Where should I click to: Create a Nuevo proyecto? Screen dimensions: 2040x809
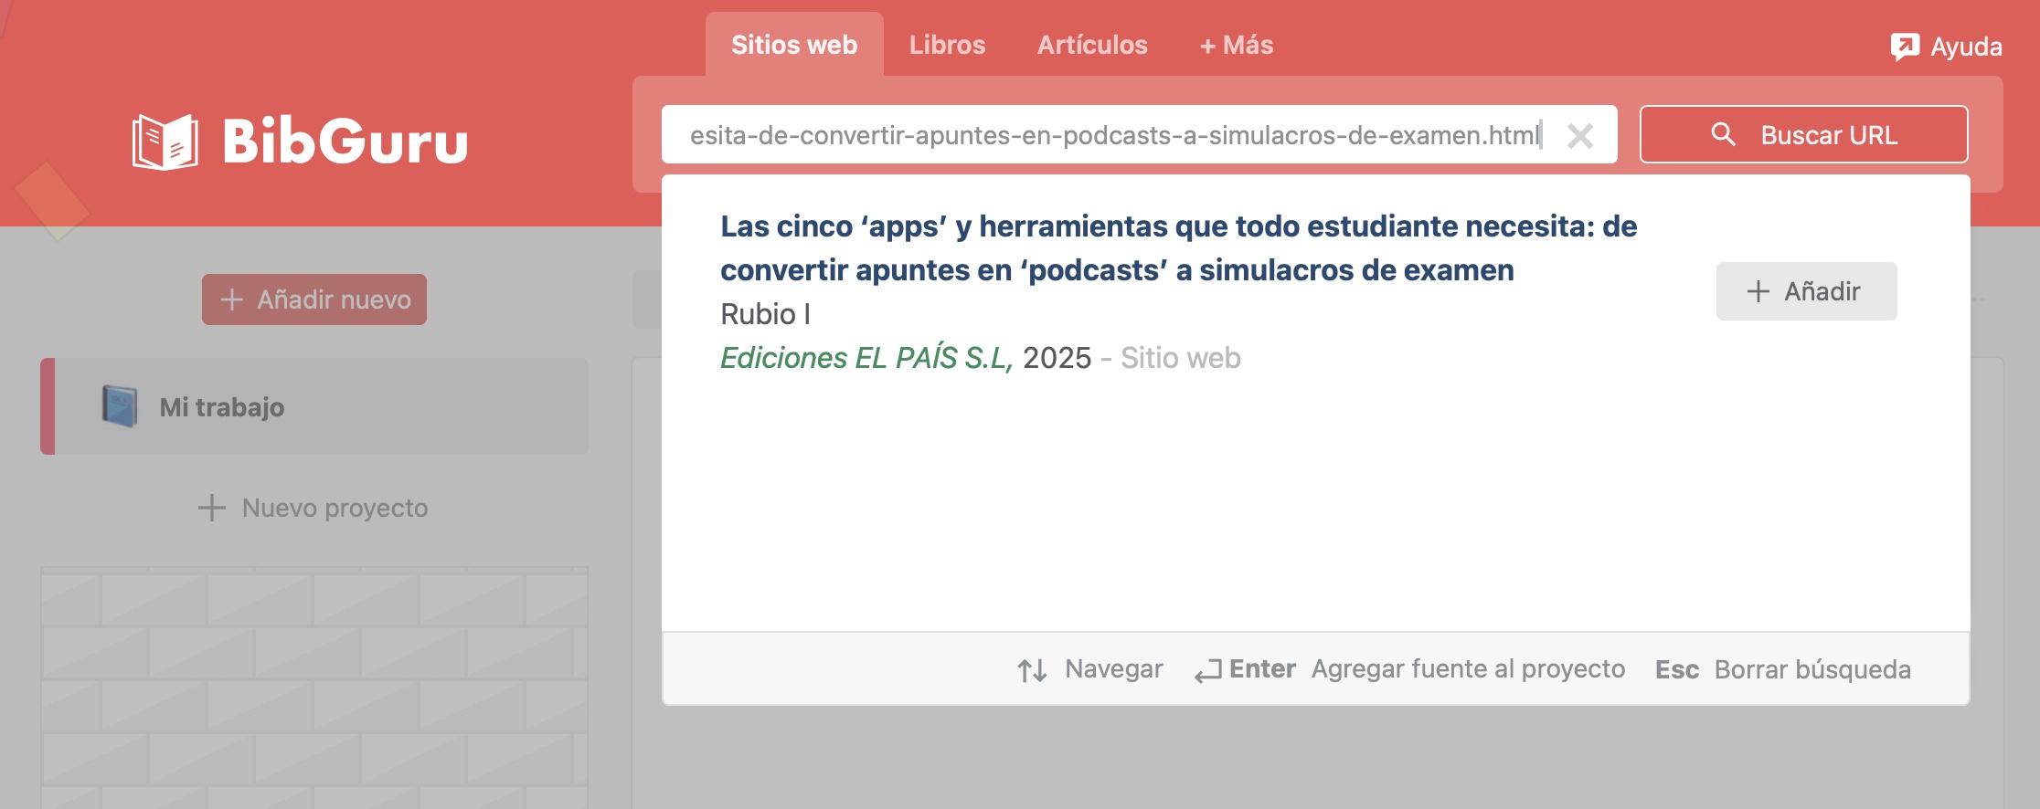pos(313,508)
